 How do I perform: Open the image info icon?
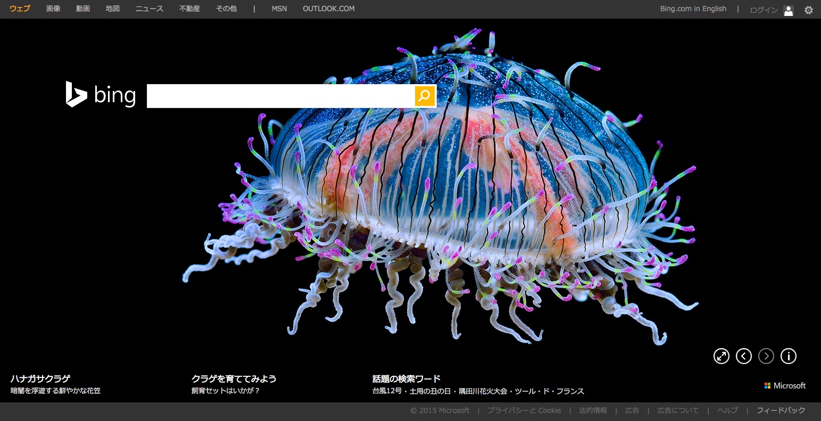(x=788, y=356)
